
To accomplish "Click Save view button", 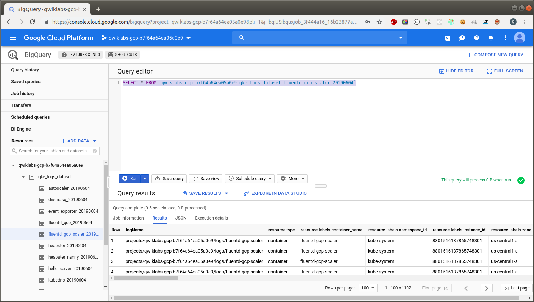I will (206, 179).
